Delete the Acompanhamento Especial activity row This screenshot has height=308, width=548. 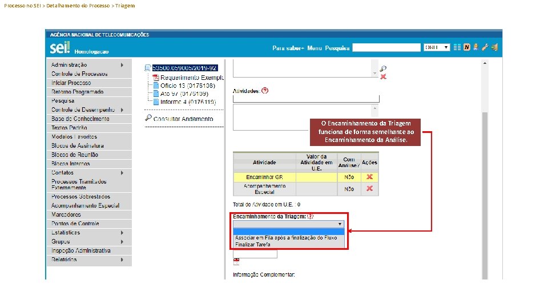369,188
